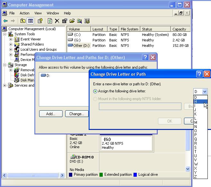Select System Tools node
211x187 pixels.
click(x=25, y=34)
